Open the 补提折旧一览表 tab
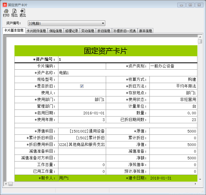This screenshot has width=206, height=195. click(x=125, y=31)
